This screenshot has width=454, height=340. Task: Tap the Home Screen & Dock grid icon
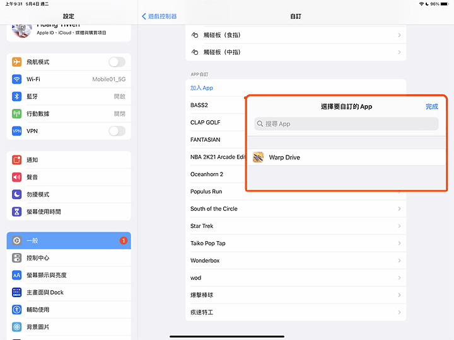[x=16, y=292]
